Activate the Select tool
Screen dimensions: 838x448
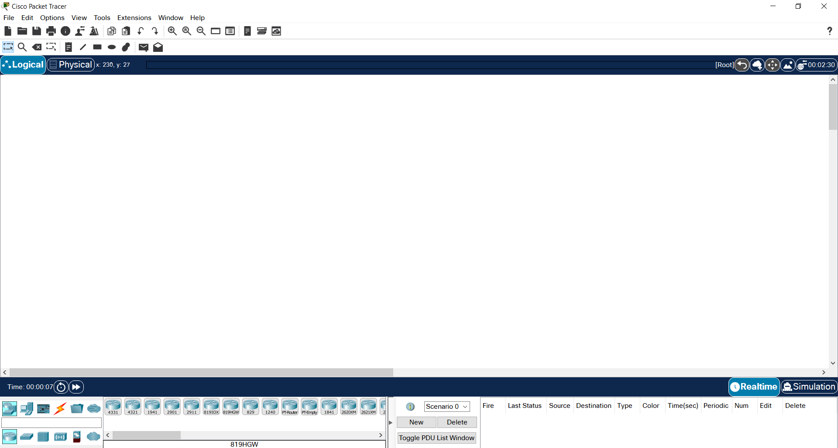click(x=8, y=47)
